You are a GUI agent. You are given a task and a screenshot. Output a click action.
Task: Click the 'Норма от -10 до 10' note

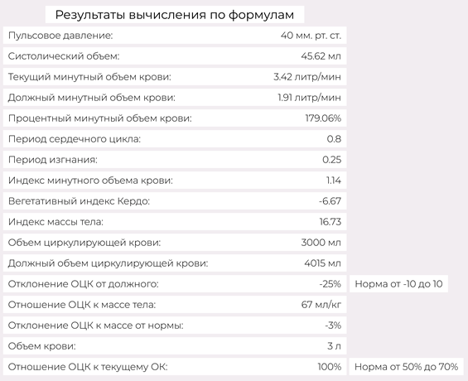[x=398, y=284]
